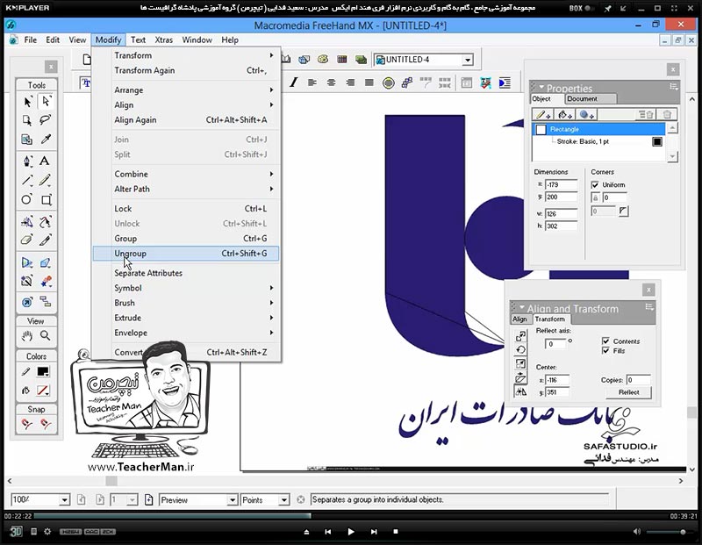Delete attribute trash icon in Properties
Image resolution: width=702 pixels, height=545 pixels.
[667, 115]
